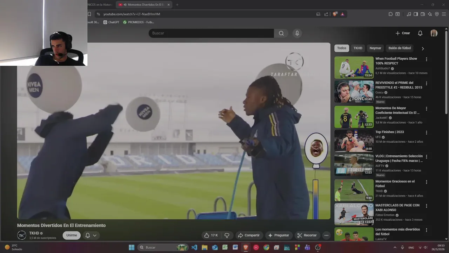The width and height of the screenshot is (449, 253).
Task: Open 'MASTERCLASS DE PASE CON XABI ALONSO' thumbnail
Action: (x=354, y=214)
